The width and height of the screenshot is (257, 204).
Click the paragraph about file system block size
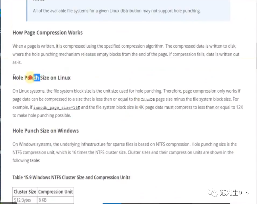(x=128, y=103)
